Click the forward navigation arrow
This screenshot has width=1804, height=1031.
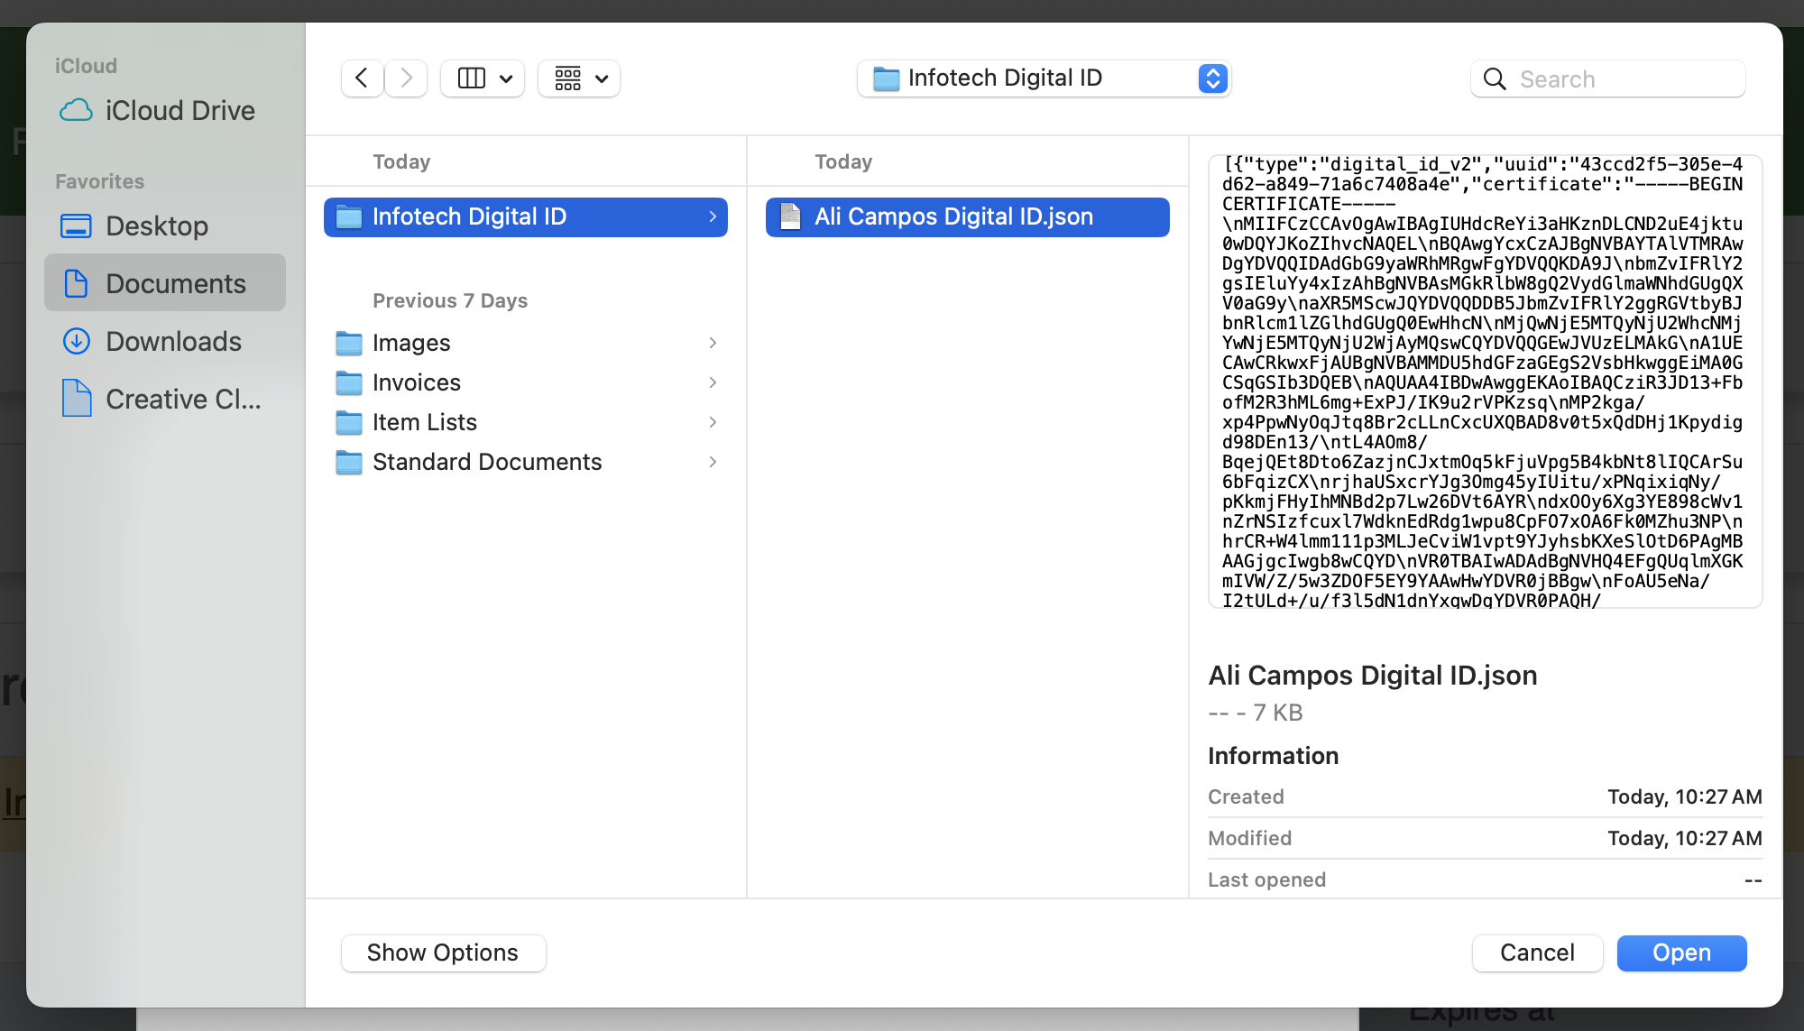pyautogui.click(x=407, y=78)
